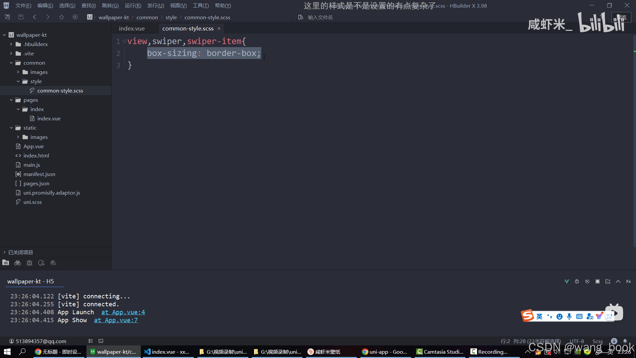Click the file search icon beside the filename input
Image resolution: width=636 pixels, height=358 pixels.
coord(300,17)
